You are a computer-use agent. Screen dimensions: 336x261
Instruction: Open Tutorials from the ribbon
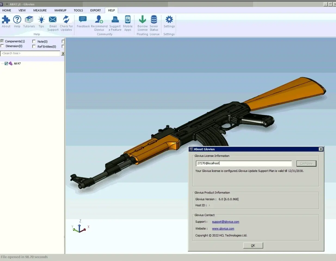tap(29, 20)
